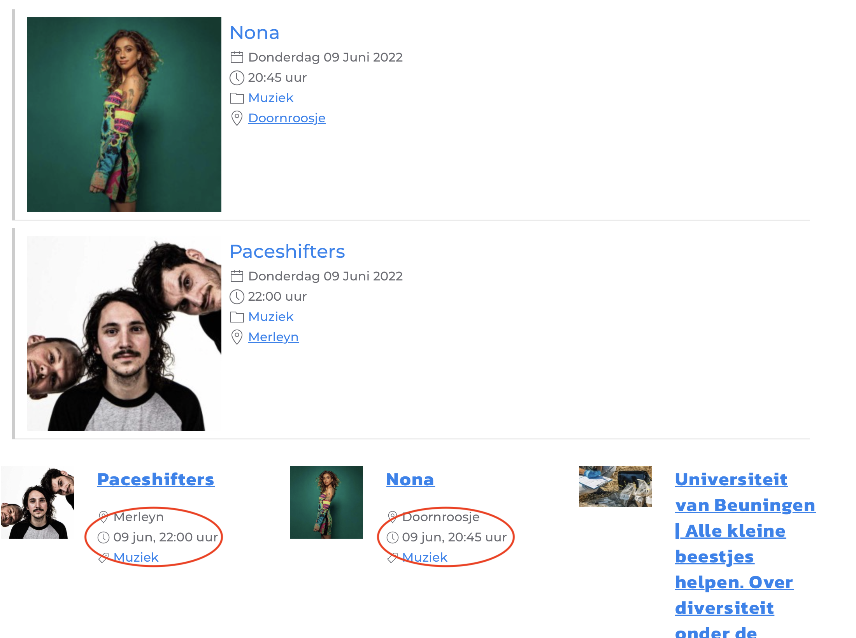Image resolution: width=856 pixels, height=638 pixels.
Task: Click the large Paceshifters band photo
Action: click(124, 333)
